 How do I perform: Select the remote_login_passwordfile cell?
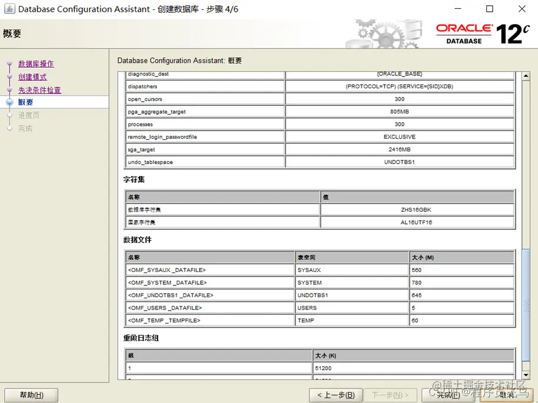(x=205, y=137)
